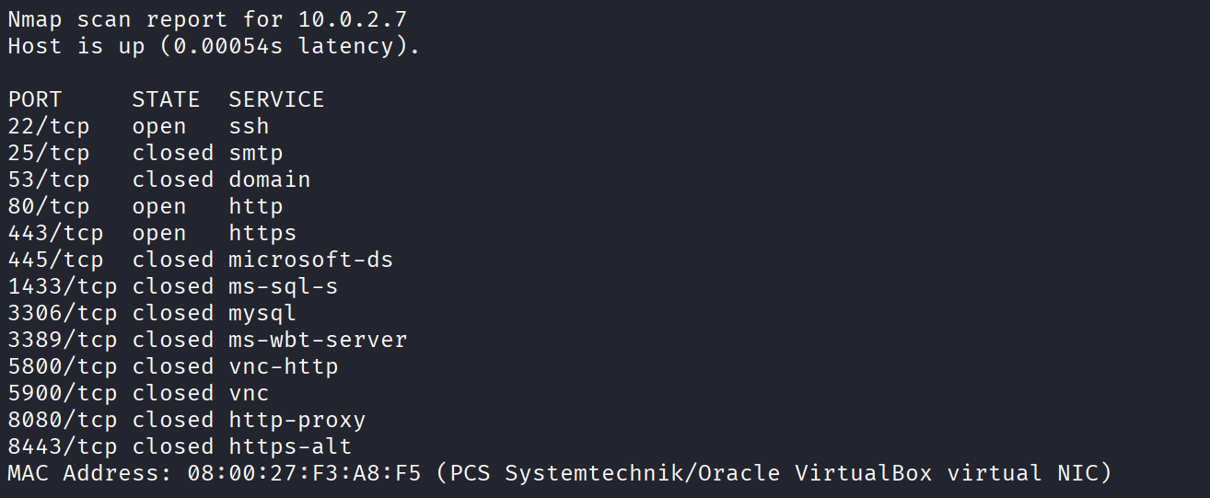This screenshot has width=1210, height=498.
Task: Click the MAC address 08:00:27:F3:A8:F5
Action: (304, 474)
